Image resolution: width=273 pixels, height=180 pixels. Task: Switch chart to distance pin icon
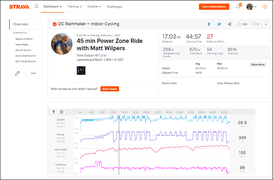(54, 112)
